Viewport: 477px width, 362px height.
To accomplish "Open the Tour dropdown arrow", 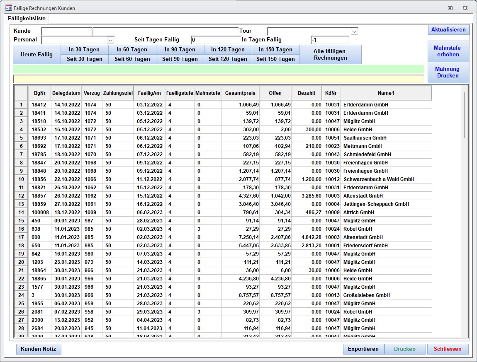I will coord(354,31).
